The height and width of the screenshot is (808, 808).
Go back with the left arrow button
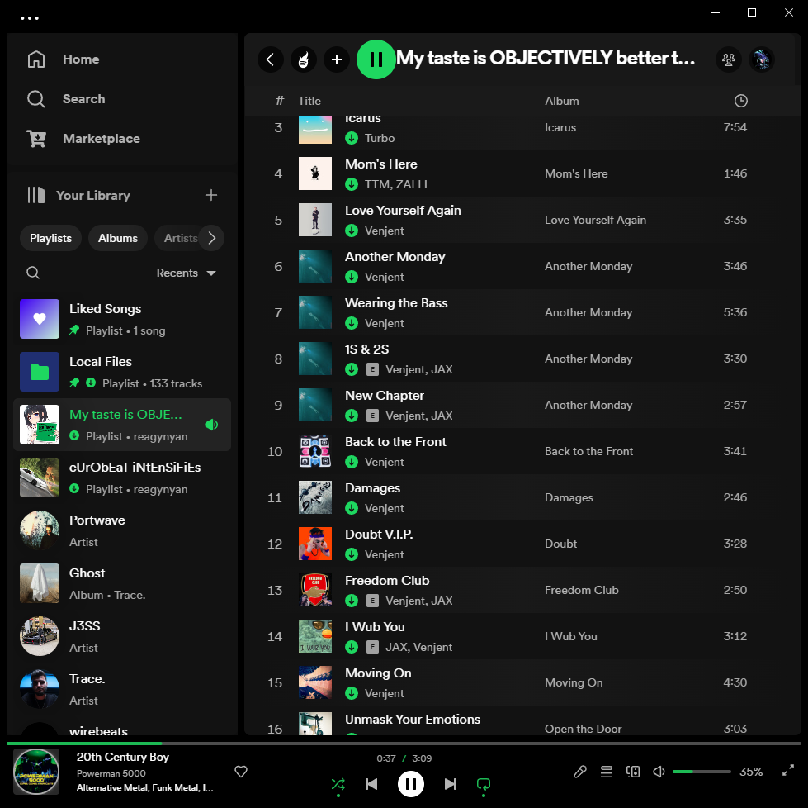point(271,59)
